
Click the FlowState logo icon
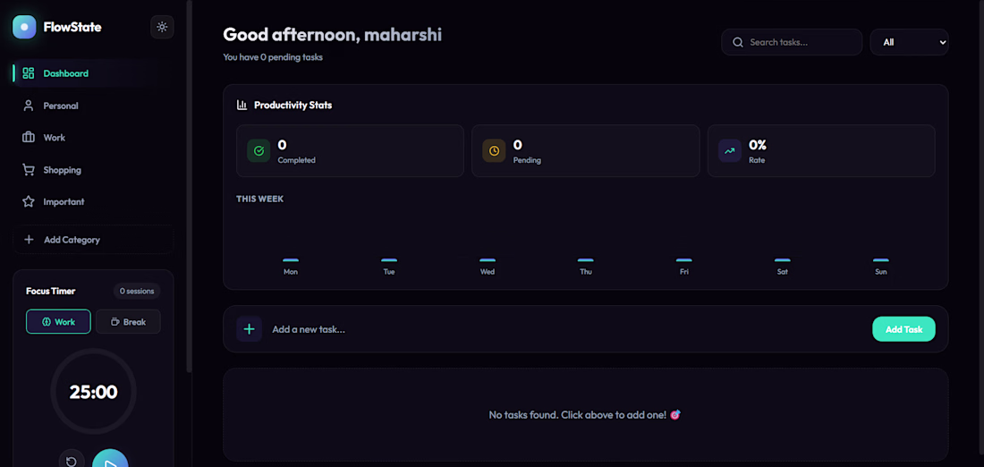pos(24,27)
